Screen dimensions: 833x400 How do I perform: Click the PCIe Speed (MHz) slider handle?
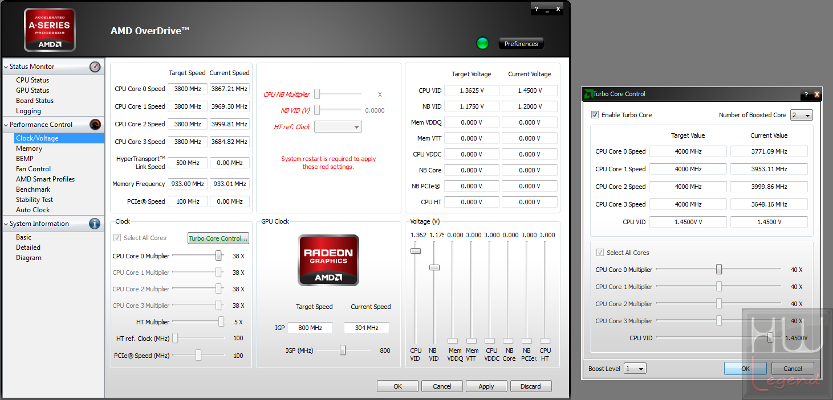[198, 356]
